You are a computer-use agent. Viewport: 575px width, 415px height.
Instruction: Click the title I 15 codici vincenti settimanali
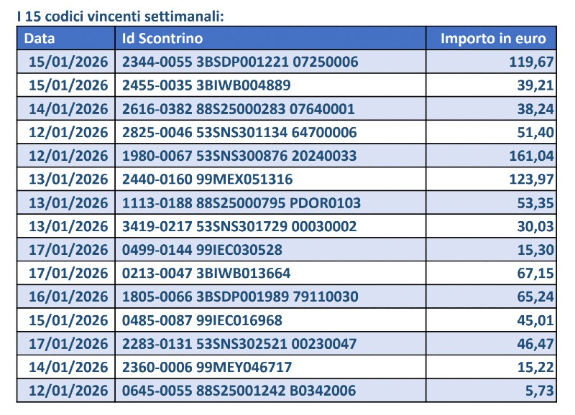click(120, 17)
